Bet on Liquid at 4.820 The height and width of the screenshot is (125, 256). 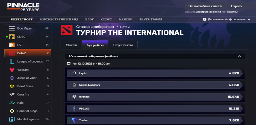pyautogui.click(x=155, y=73)
